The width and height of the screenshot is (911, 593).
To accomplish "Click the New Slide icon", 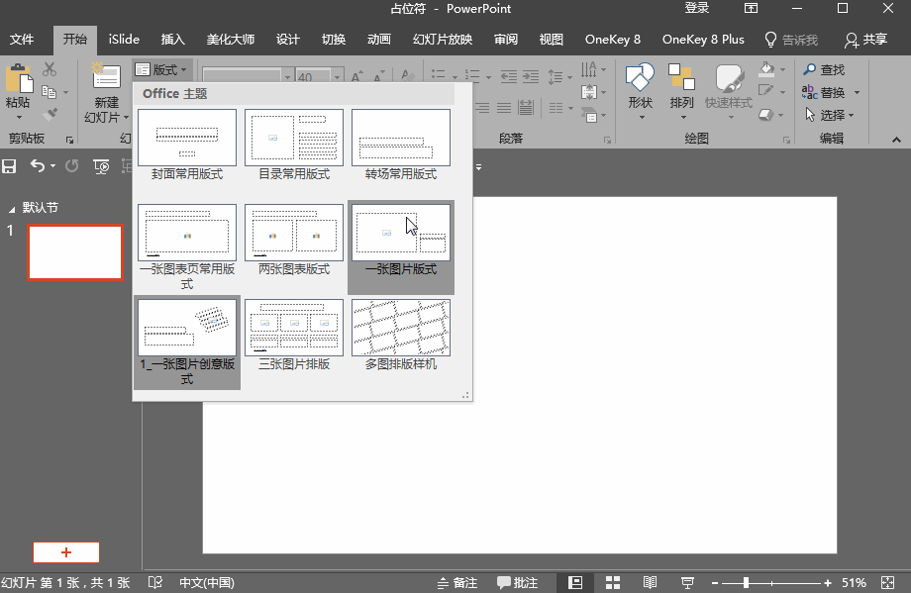I will click(106, 77).
